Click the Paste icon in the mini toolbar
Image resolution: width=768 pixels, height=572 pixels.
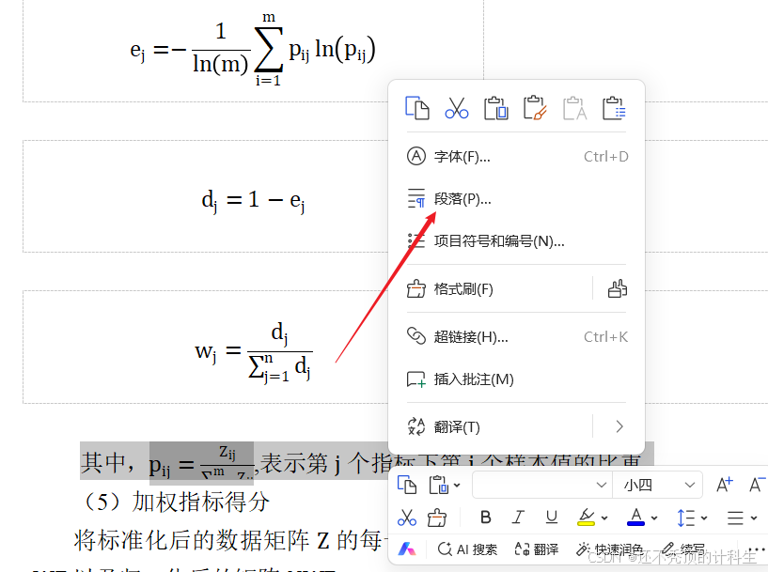(439, 485)
